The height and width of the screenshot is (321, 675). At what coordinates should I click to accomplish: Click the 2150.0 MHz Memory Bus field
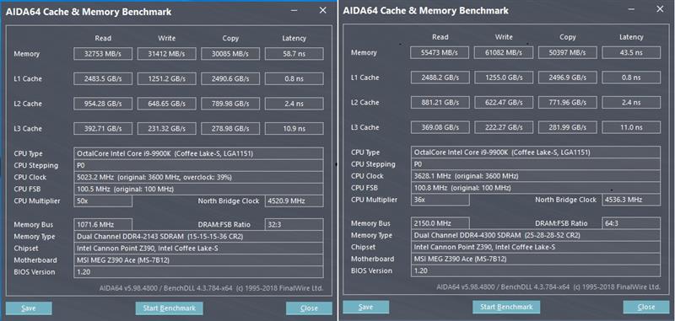(440, 223)
